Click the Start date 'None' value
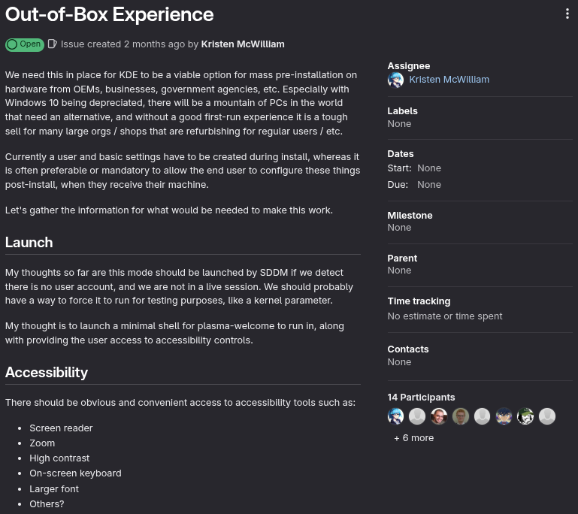578x514 pixels. point(429,168)
